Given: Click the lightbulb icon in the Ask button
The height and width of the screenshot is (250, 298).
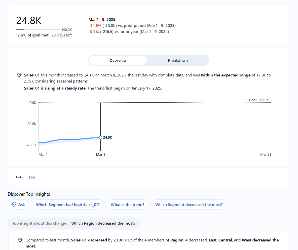Looking at the screenshot, I should [x=14, y=204].
